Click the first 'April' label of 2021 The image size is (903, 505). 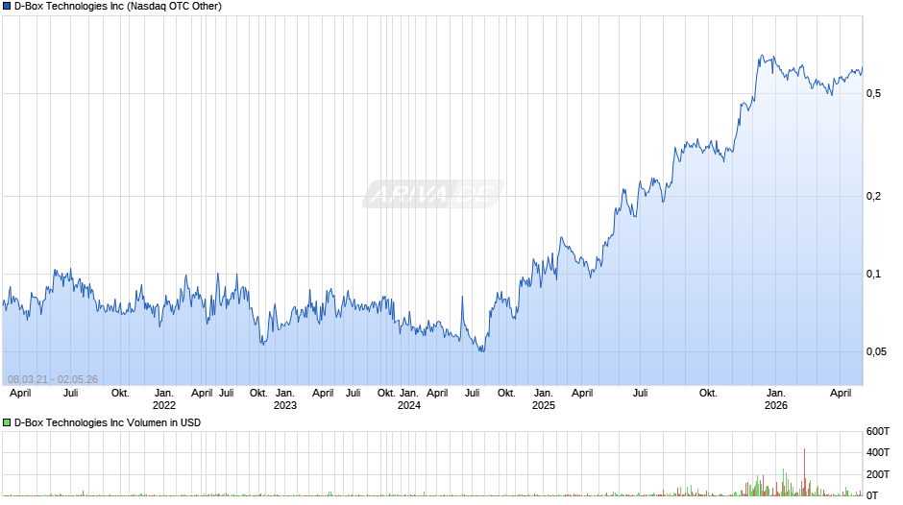tap(20, 394)
